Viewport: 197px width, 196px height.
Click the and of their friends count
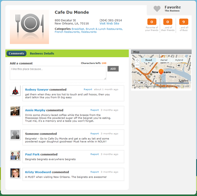(x=168, y=22)
